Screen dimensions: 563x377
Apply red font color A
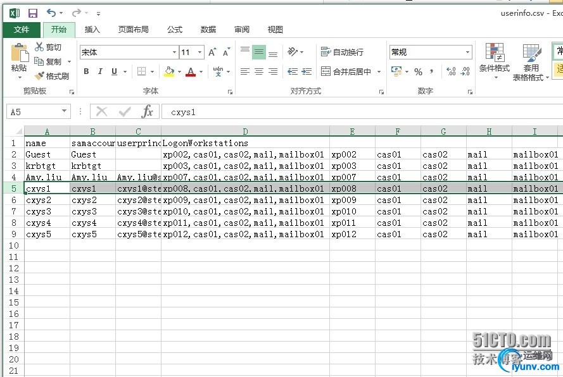click(191, 71)
